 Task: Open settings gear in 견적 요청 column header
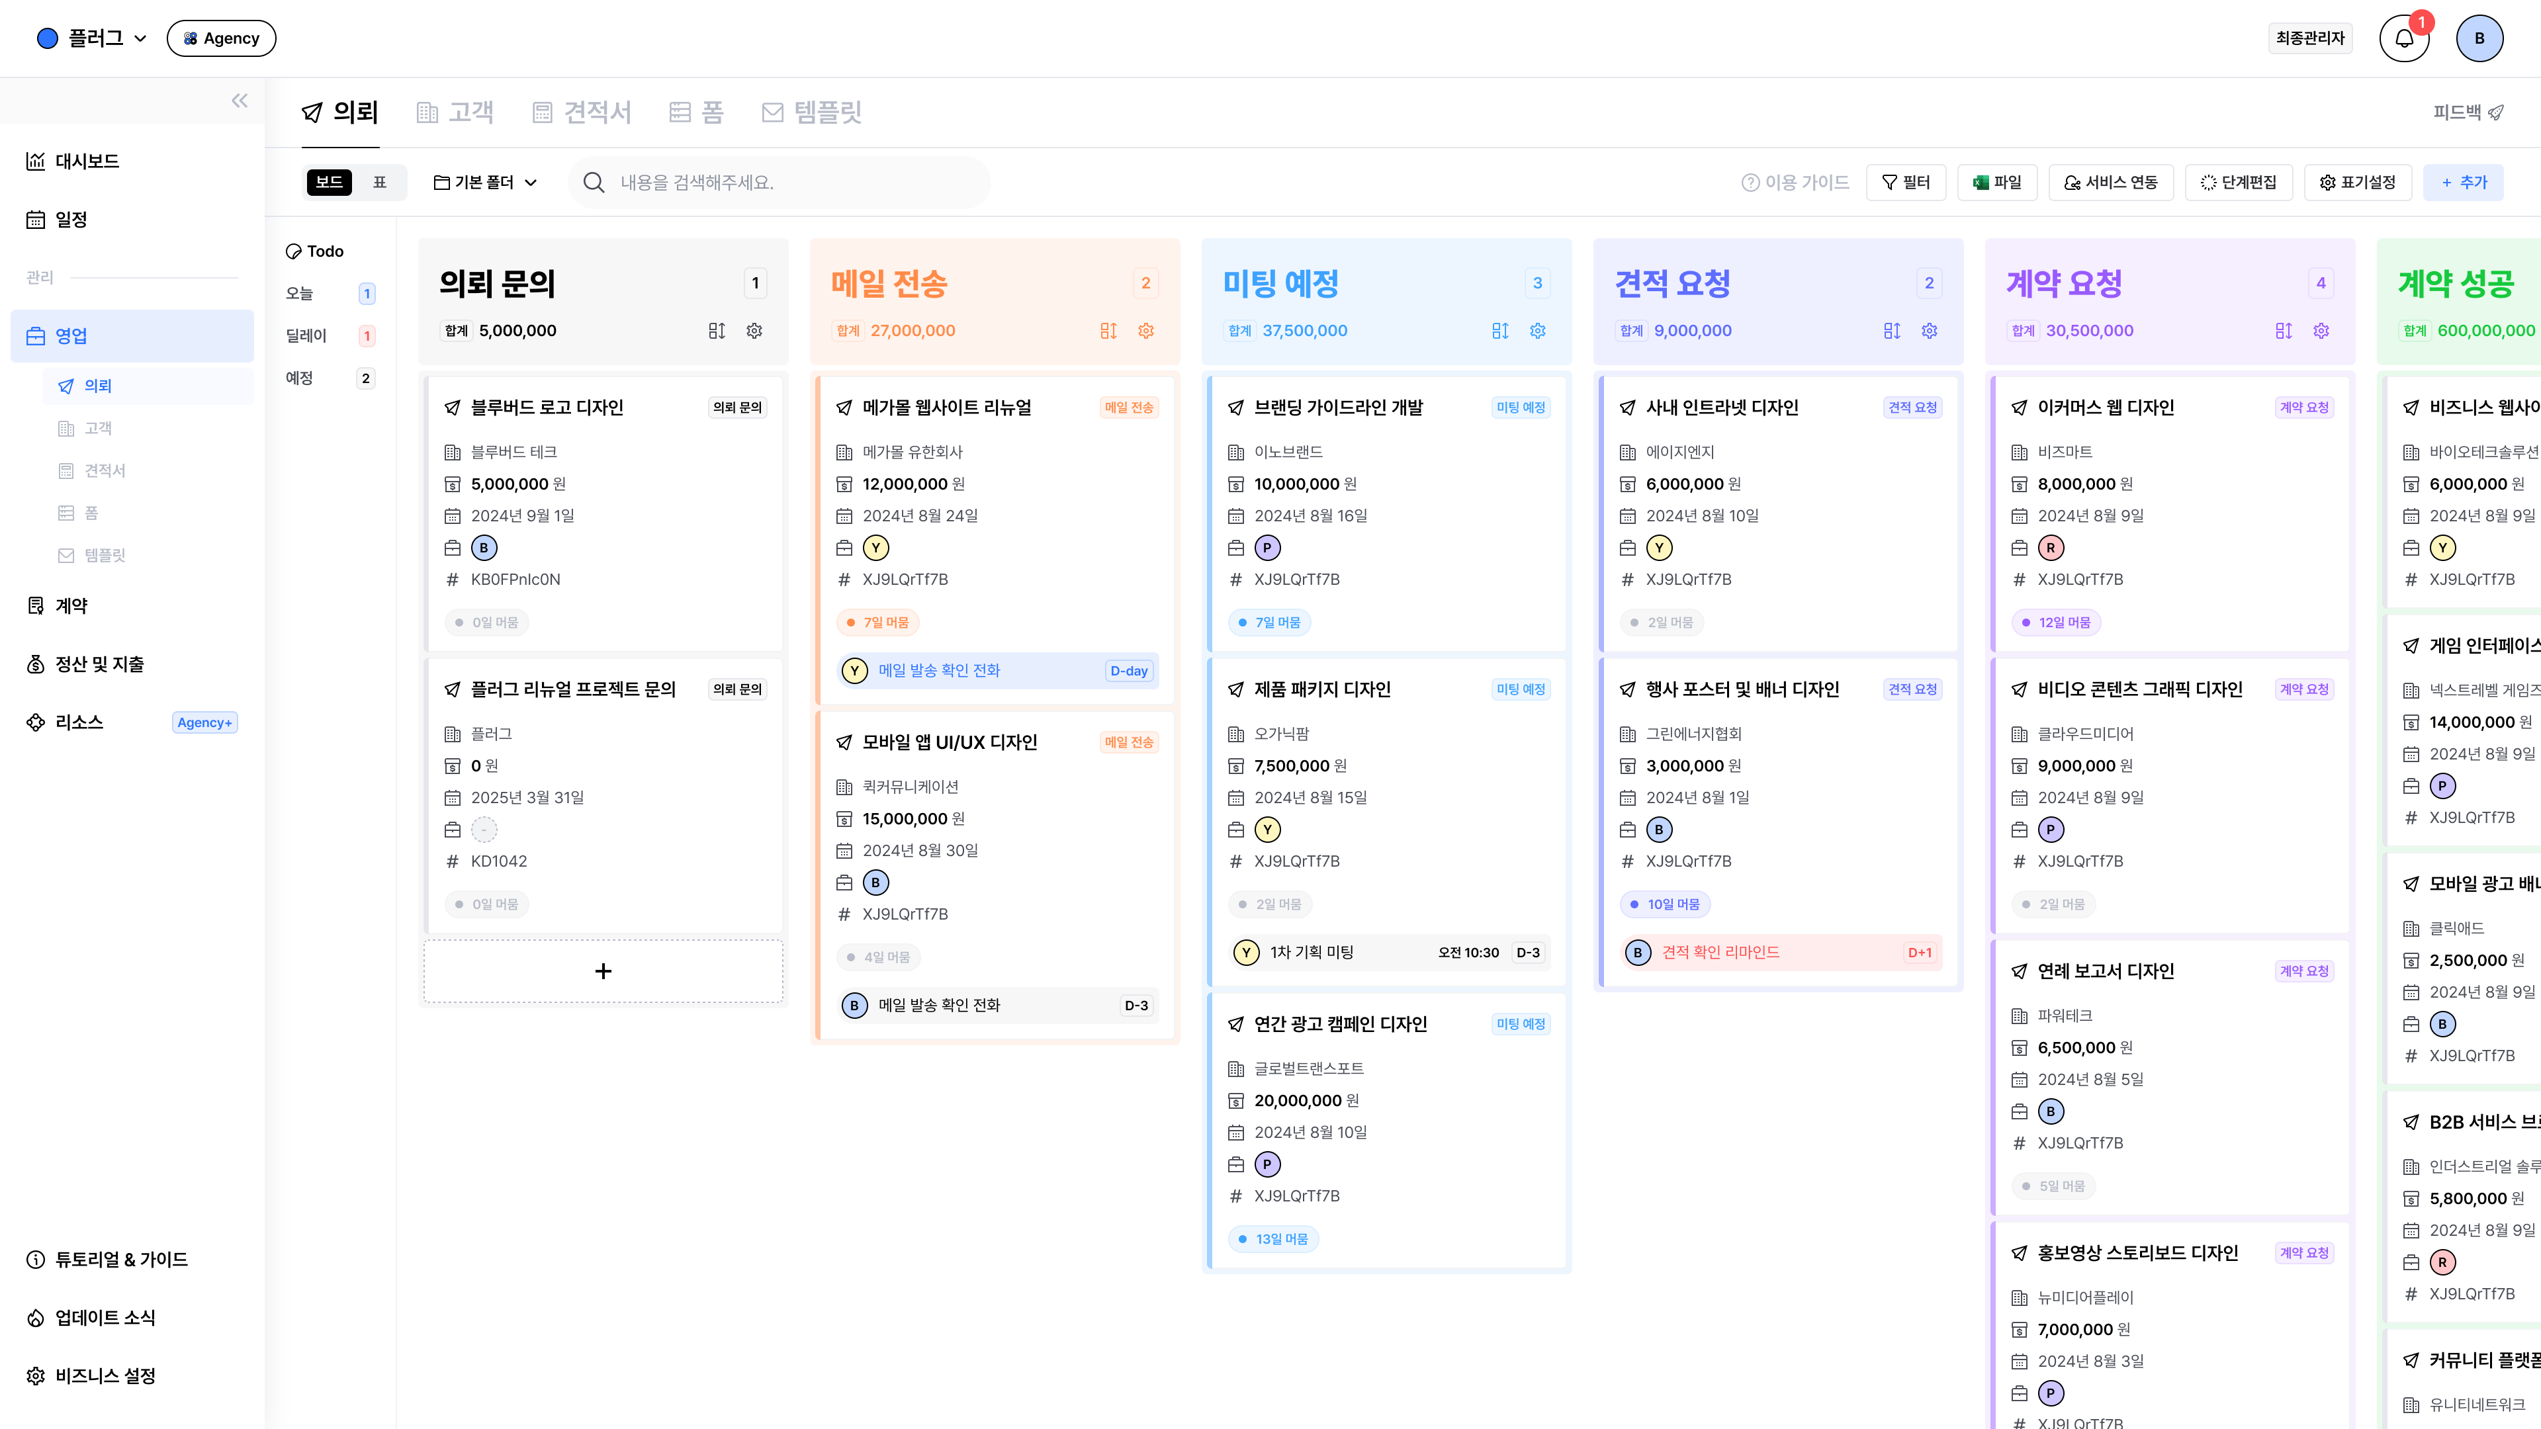coord(1930,331)
